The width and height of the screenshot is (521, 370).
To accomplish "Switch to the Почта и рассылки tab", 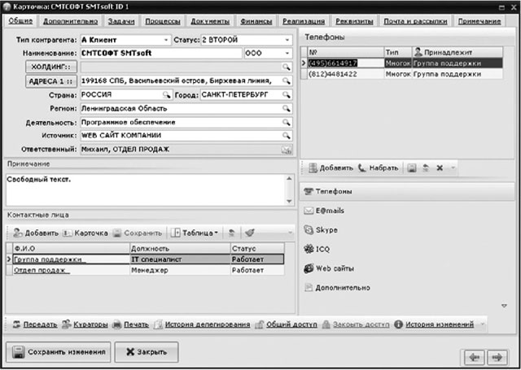I will [x=415, y=21].
